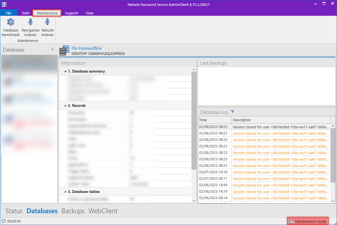337x225 pixels.
Task: Click the Information panel scroll up arrow
Action: coord(194,69)
